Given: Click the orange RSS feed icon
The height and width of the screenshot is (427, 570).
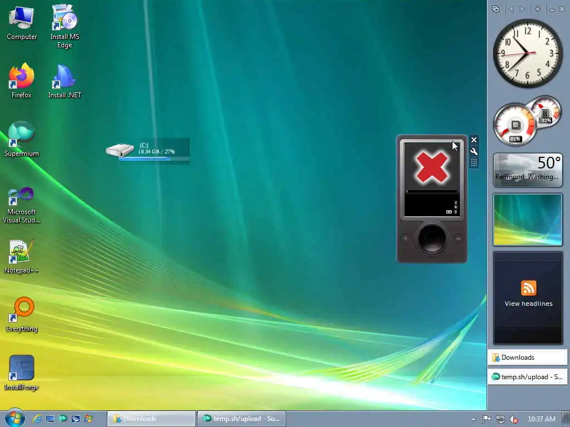Looking at the screenshot, I should [528, 289].
